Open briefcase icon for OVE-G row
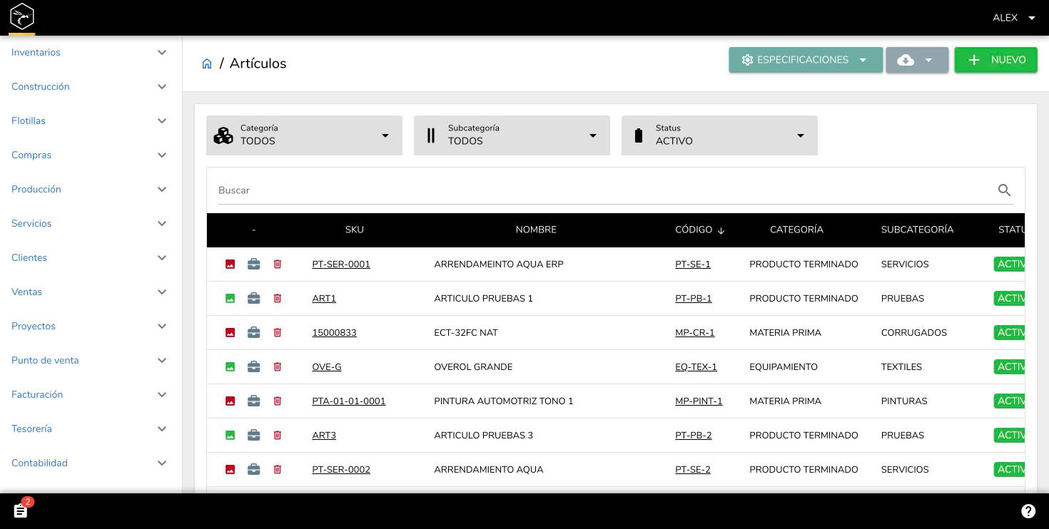The image size is (1049, 529). pos(253,367)
